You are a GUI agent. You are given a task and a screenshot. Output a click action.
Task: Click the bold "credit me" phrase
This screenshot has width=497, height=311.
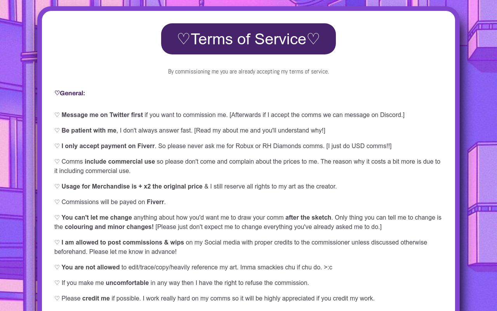point(96,298)
